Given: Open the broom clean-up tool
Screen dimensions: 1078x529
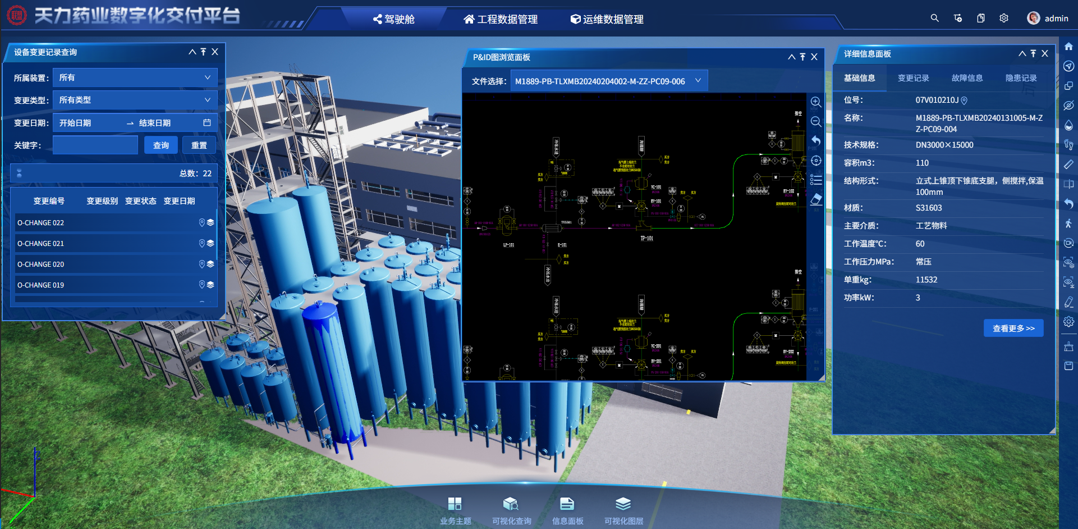Looking at the screenshot, I should pos(1068,346).
